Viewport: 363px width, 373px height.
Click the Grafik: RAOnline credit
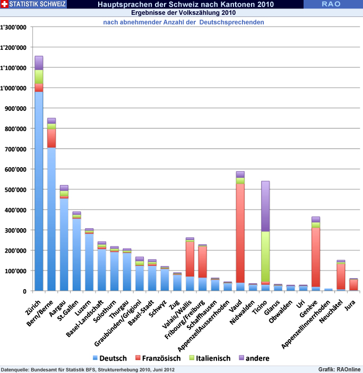tap(339, 369)
